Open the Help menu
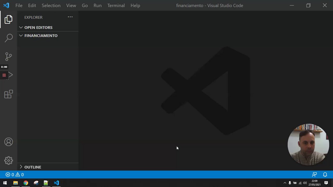 tap(135, 5)
